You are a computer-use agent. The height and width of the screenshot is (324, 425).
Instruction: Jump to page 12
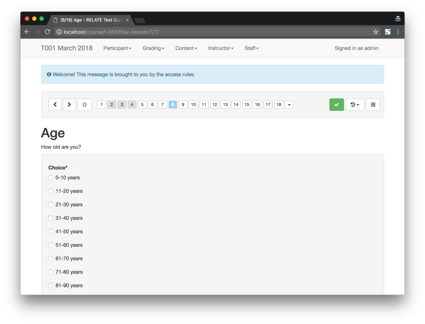pyautogui.click(x=215, y=105)
